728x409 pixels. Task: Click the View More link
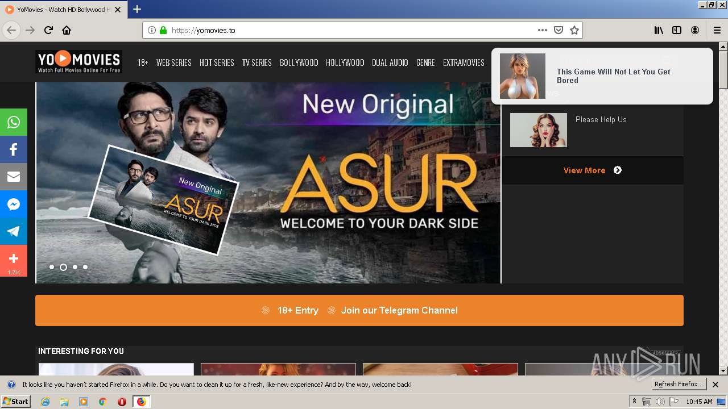(x=584, y=170)
